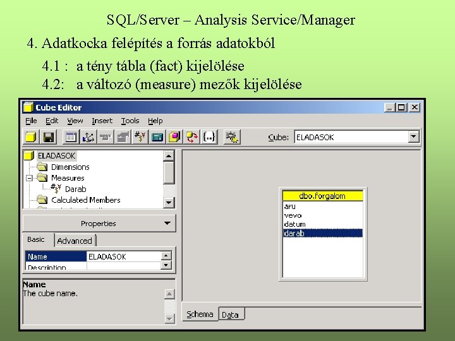Click the greyed-out stairs-shaped toolbar icon
The width and height of the screenshot is (455, 341).
[123, 137]
